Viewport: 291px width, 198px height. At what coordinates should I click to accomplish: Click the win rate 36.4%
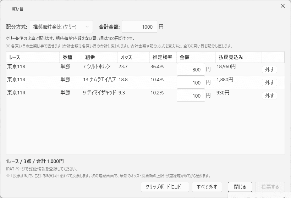coord(157,66)
